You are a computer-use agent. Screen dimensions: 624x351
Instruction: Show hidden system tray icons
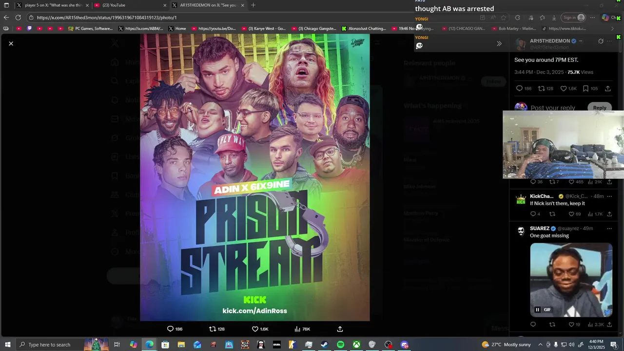[x=540, y=345]
